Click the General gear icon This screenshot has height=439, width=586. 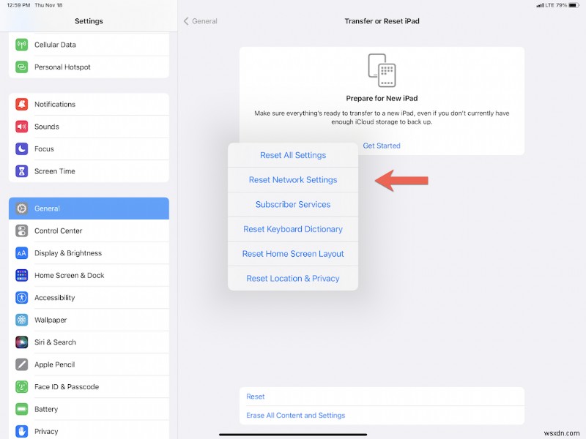pyautogui.click(x=23, y=208)
